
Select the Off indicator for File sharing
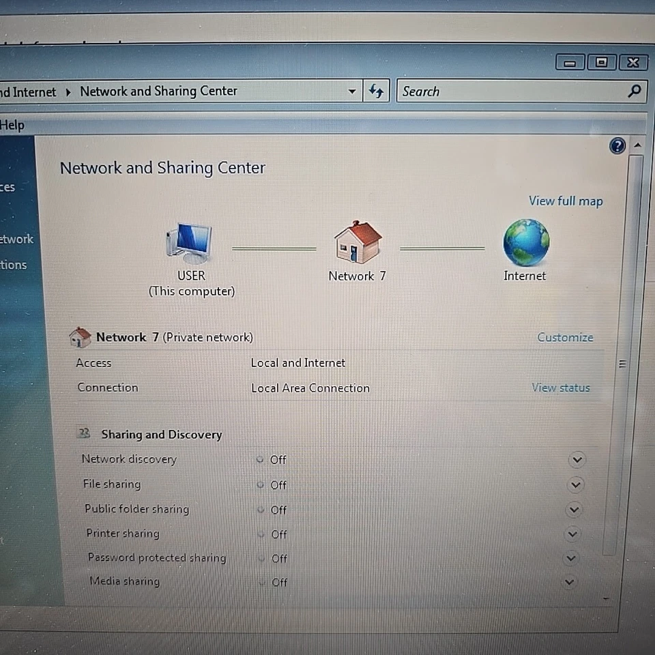(278, 484)
